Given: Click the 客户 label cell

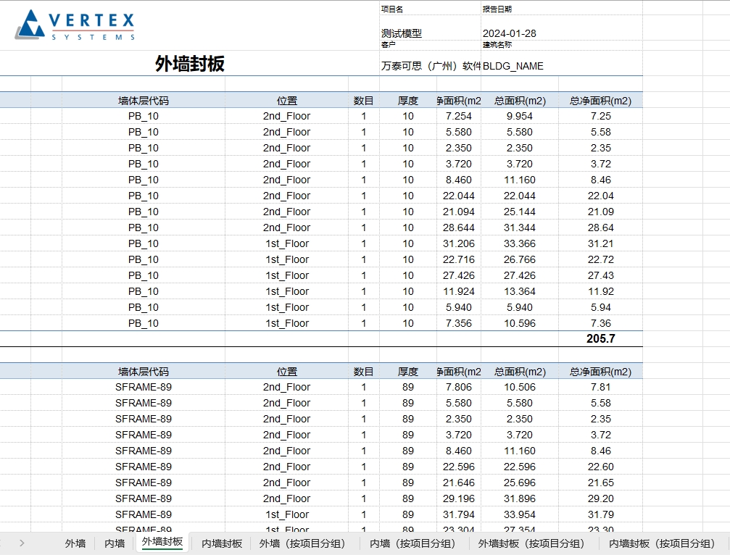Looking at the screenshot, I should click(x=430, y=45).
